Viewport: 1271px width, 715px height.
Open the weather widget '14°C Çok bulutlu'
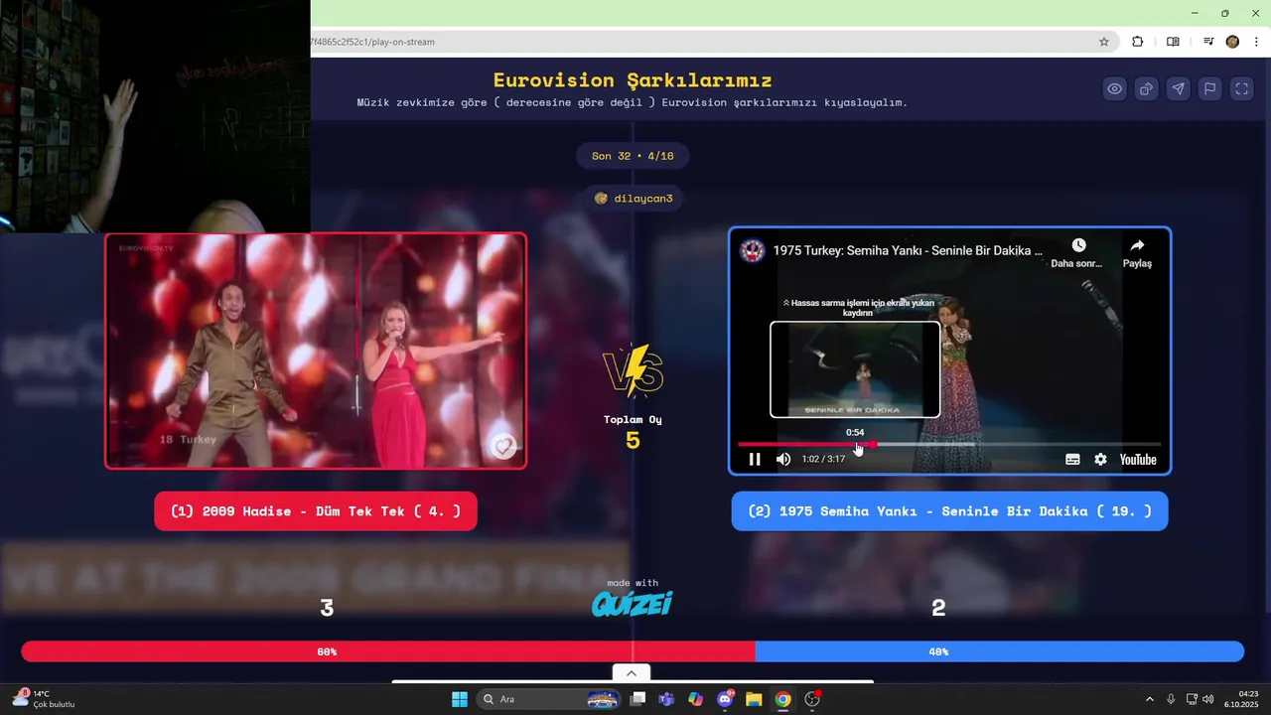click(44, 699)
